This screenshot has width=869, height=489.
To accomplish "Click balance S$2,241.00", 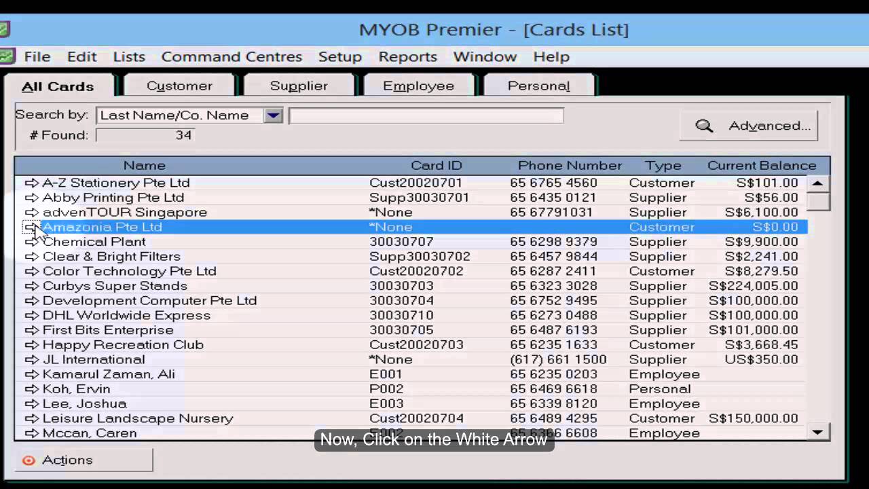I will pyautogui.click(x=762, y=257).
